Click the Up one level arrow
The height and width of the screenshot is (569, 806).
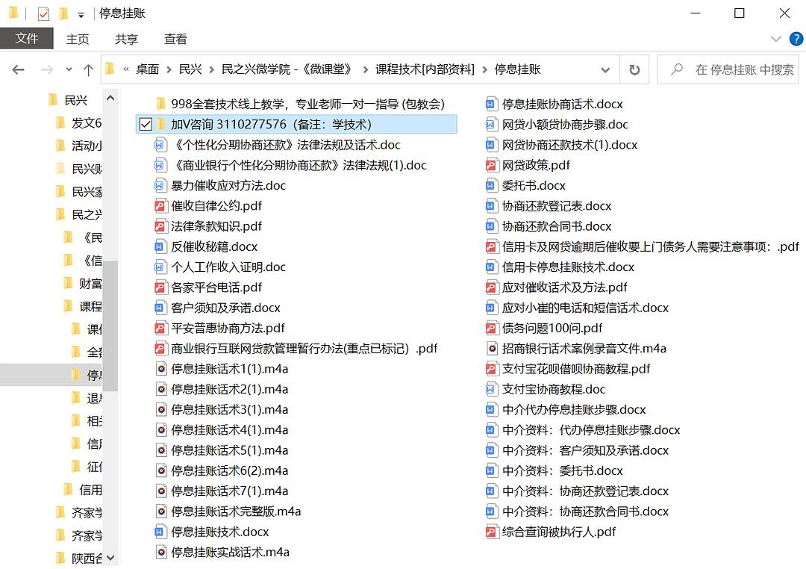coord(88,69)
